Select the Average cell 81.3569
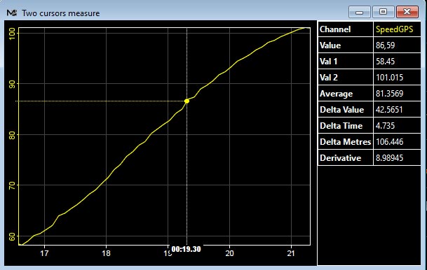The height and width of the screenshot is (270, 427). click(x=397, y=94)
